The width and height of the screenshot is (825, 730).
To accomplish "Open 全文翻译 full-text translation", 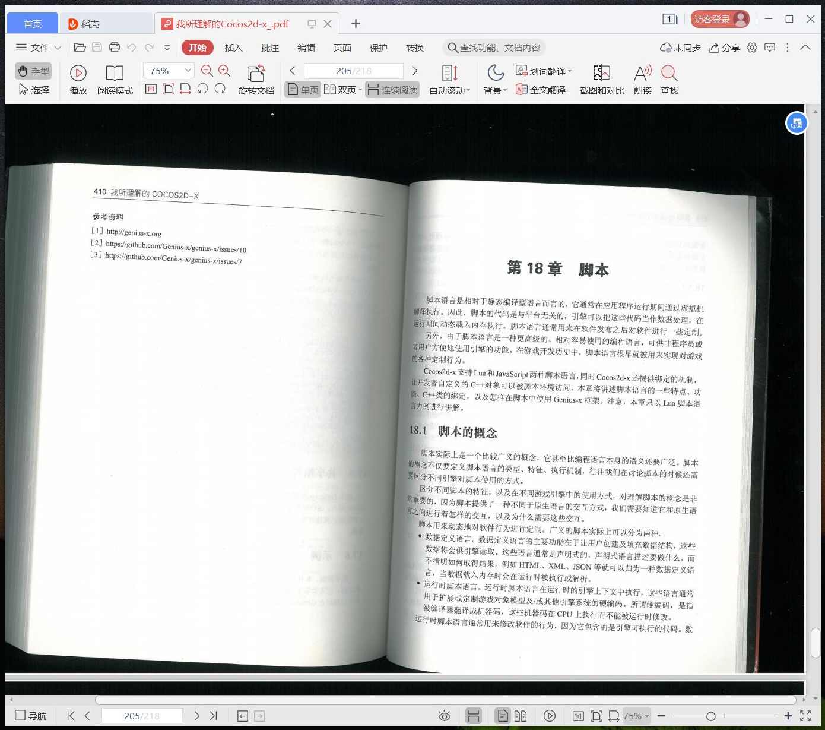I will [540, 90].
